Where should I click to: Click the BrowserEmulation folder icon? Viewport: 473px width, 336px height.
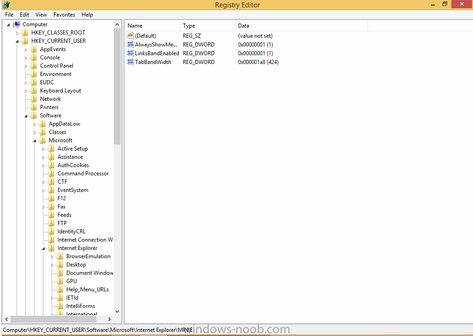[x=60, y=256]
